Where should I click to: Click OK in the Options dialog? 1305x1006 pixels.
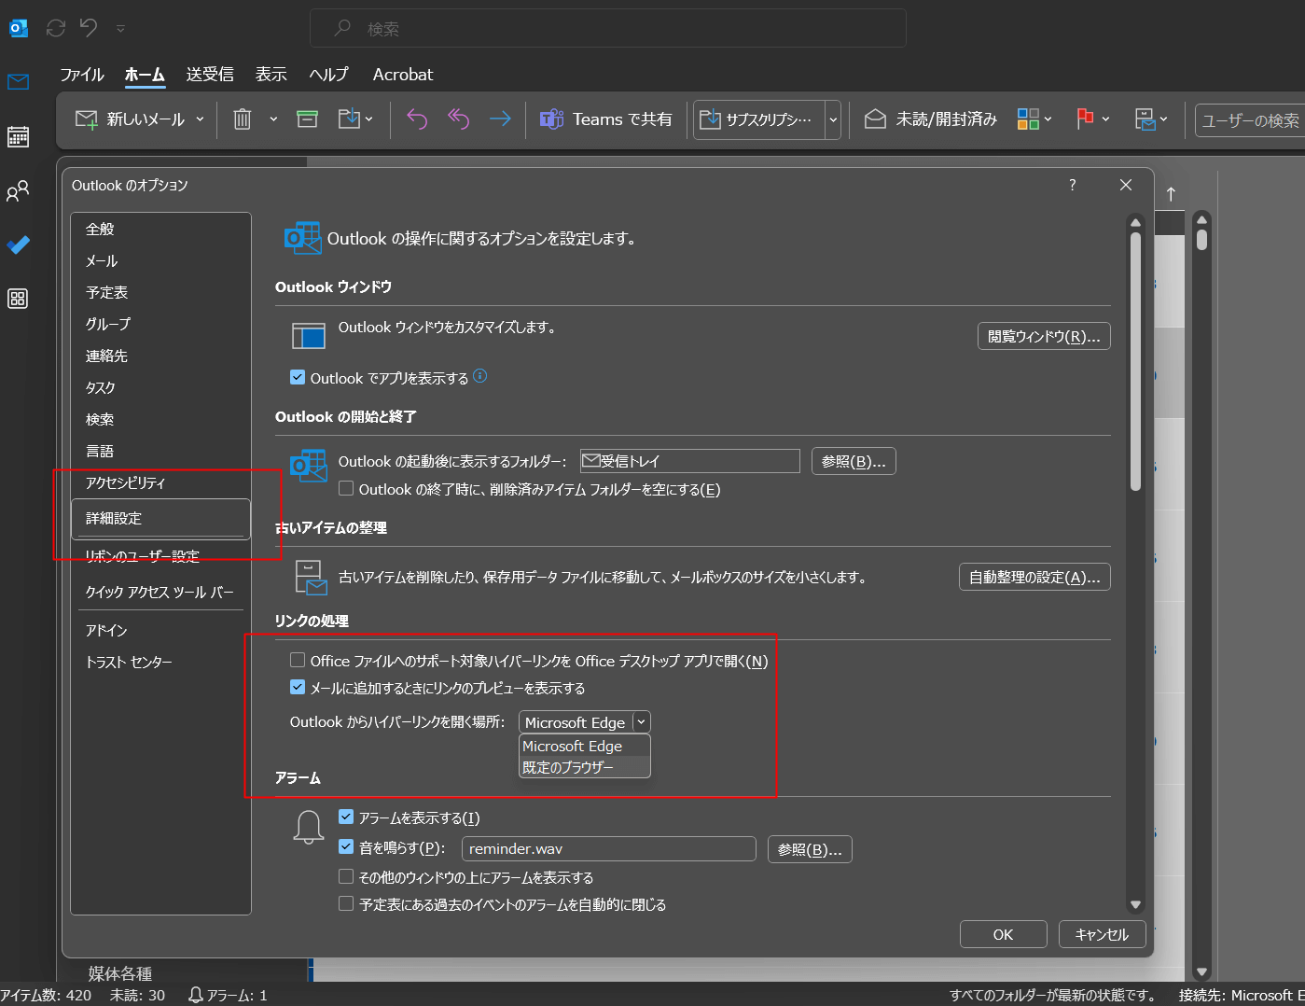pyautogui.click(x=1003, y=934)
